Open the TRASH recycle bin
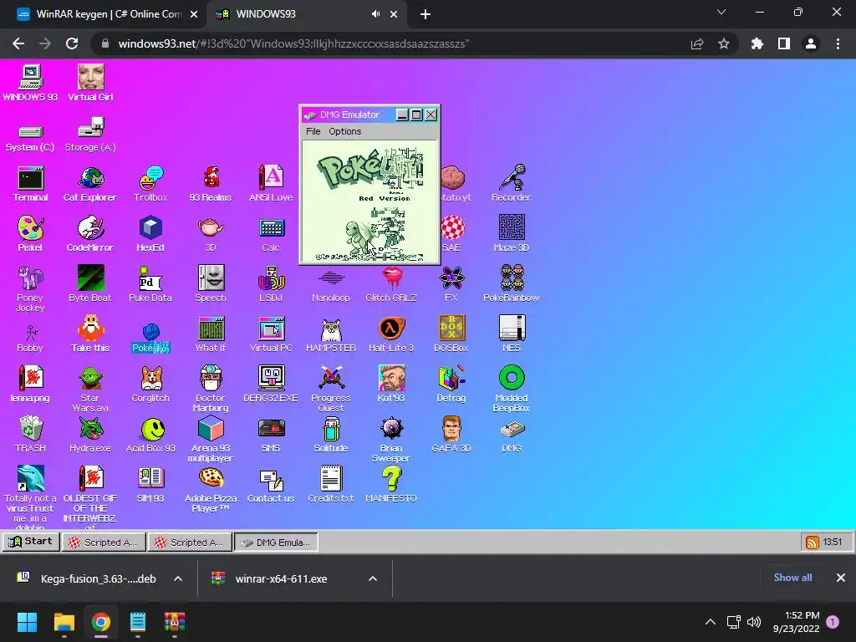The width and height of the screenshot is (856, 642). click(x=31, y=435)
